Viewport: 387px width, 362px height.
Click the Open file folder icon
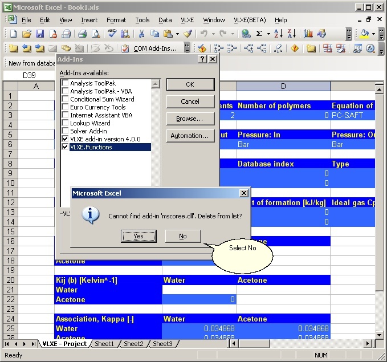point(27,34)
